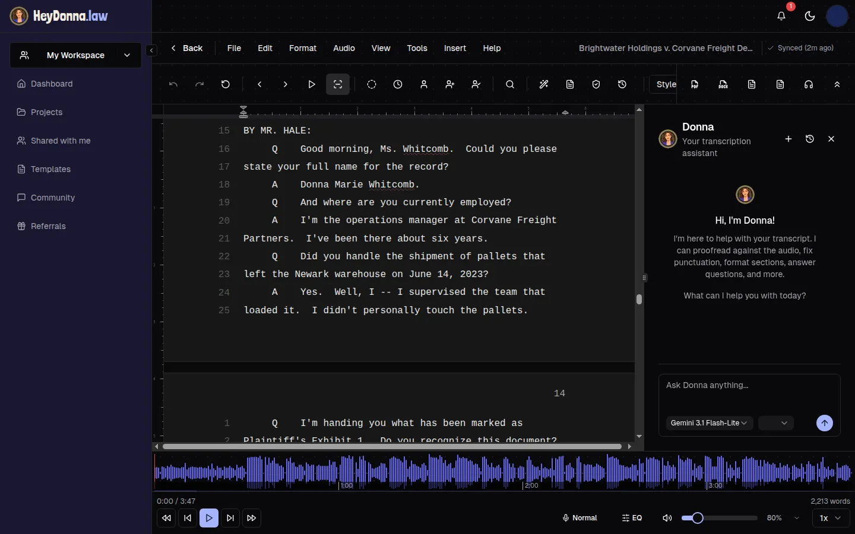Image resolution: width=855 pixels, height=534 pixels.
Task: Click the clock timestamp icon in the toolbar
Action: point(398,84)
